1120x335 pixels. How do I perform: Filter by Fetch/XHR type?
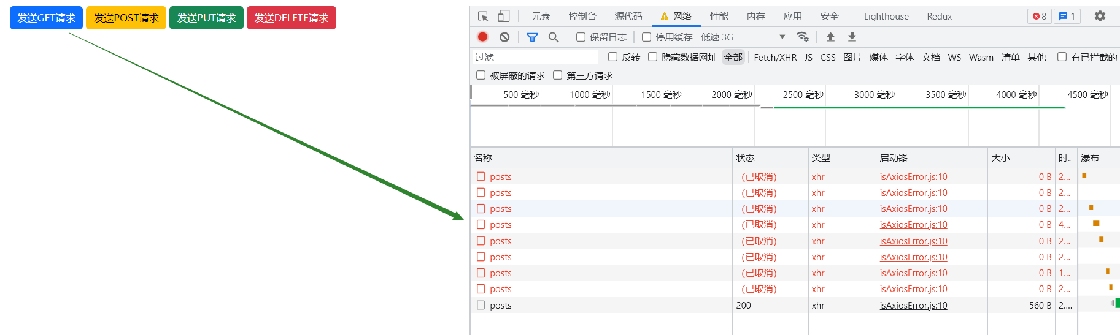pyautogui.click(x=775, y=57)
